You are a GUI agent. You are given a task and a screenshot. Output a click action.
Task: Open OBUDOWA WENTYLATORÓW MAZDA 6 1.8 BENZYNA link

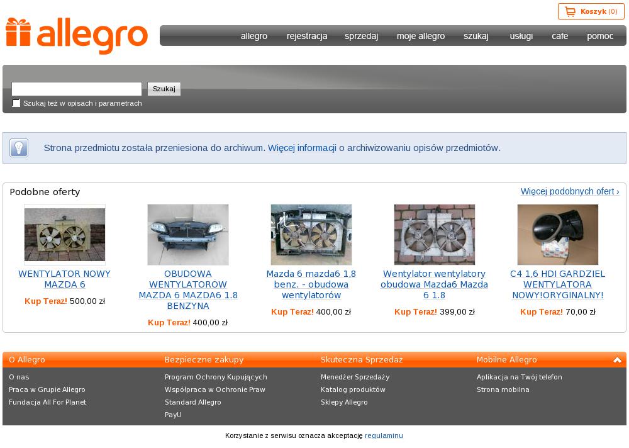pos(188,290)
